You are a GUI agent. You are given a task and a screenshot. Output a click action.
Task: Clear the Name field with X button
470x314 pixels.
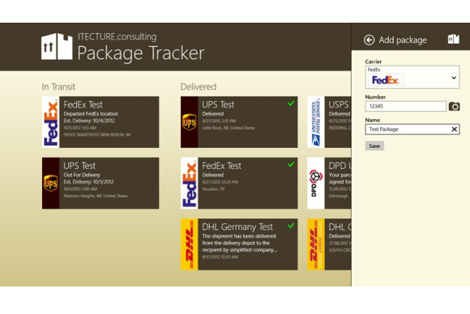tap(454, 129)
